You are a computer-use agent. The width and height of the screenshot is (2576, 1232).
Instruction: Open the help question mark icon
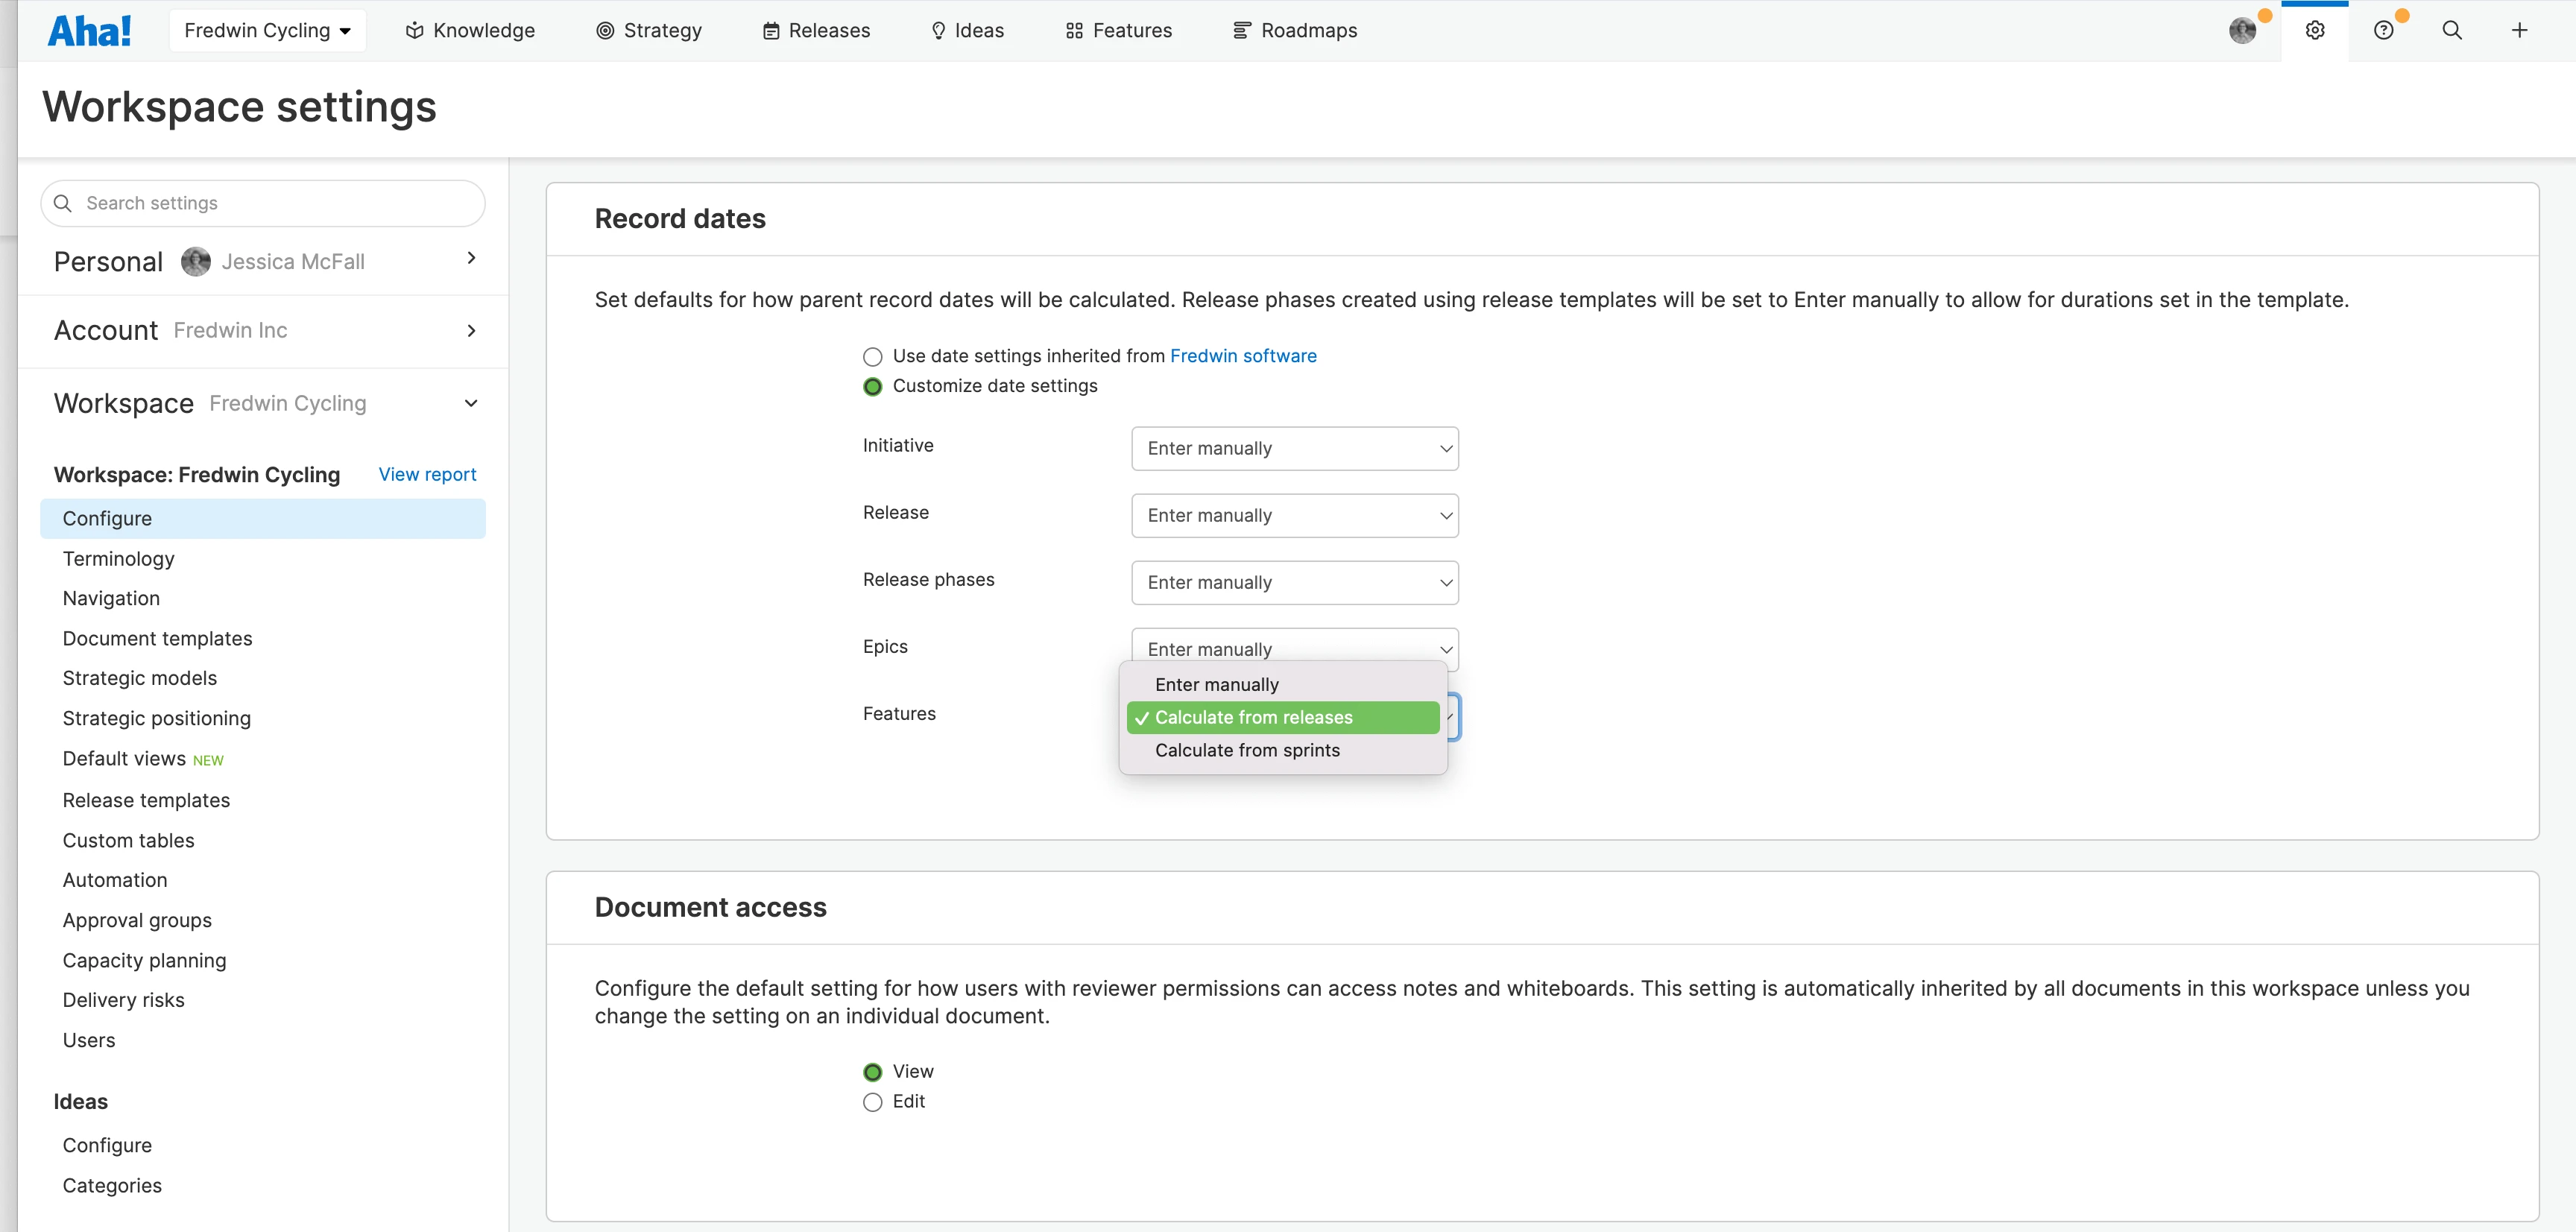coord(2383,31)
